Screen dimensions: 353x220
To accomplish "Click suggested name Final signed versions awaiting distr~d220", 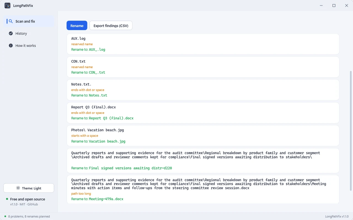I will pos(130,168).
